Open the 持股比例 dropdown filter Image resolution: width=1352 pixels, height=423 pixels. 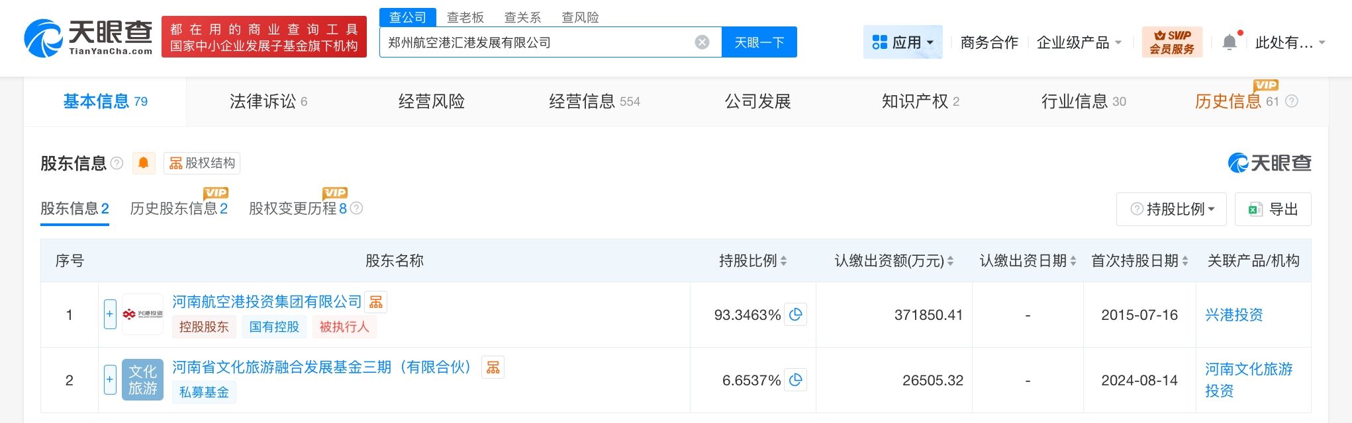coord(1172,210)
